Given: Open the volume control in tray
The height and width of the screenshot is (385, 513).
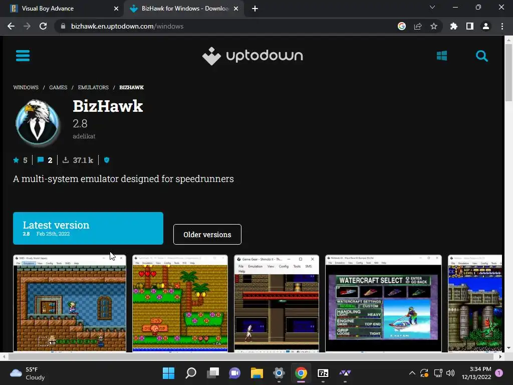Looking at the screenshot, I should [450, 373].
